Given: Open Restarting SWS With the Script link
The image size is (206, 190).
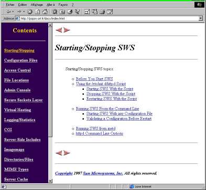Looking at the screenshot, I should [x=112, y=99].
